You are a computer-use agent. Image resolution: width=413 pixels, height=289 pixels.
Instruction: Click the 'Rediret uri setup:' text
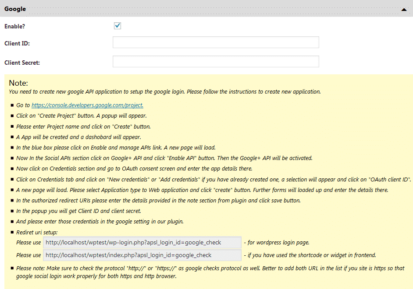click(37, 233)
